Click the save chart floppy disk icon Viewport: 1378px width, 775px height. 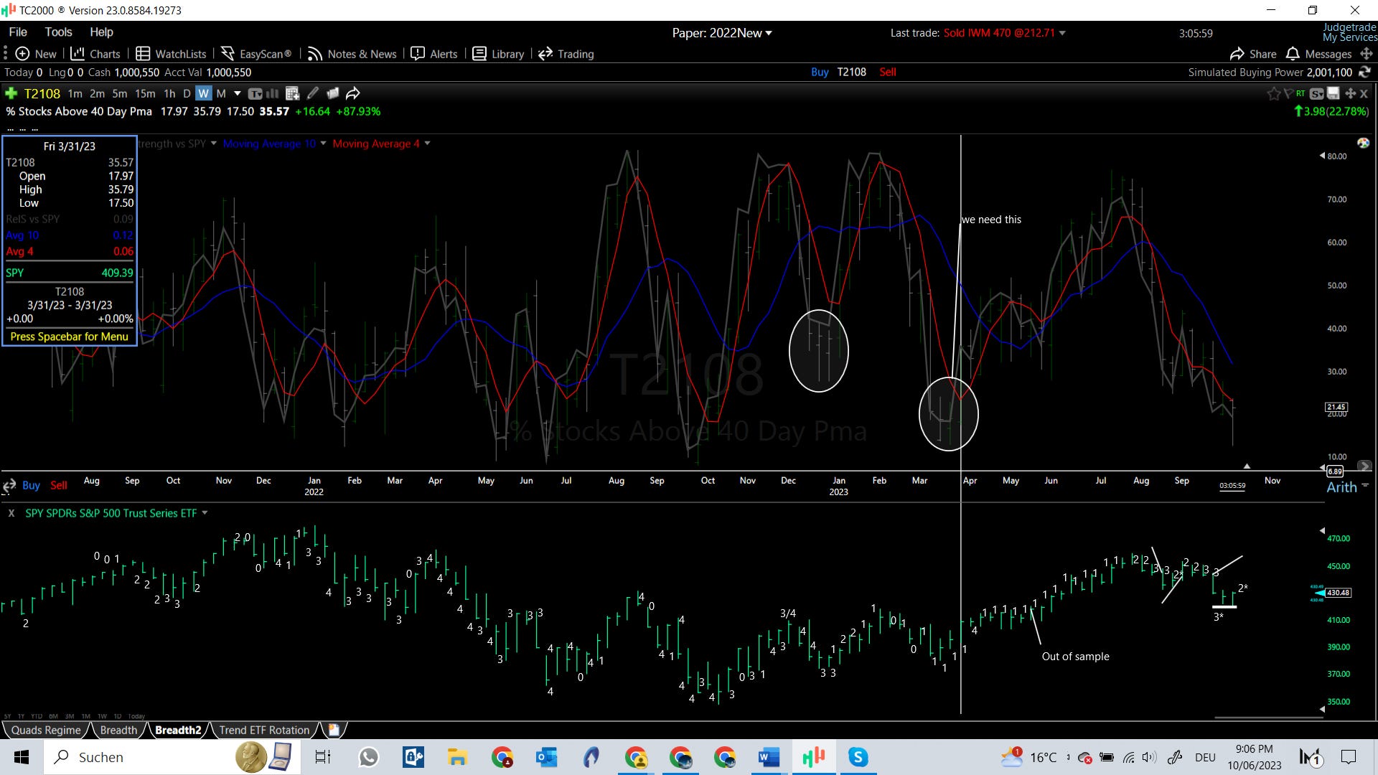1333,93
